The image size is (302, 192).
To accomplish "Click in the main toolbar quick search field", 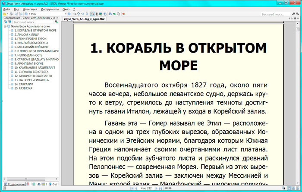I will coord(275,14).
